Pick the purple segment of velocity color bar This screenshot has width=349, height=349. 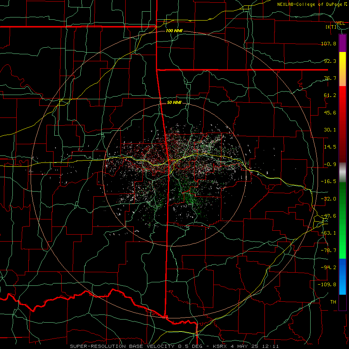click(342, 43)
